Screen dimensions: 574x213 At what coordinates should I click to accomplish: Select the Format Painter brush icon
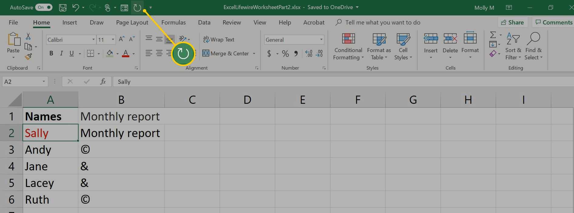[x=28, y=57]
